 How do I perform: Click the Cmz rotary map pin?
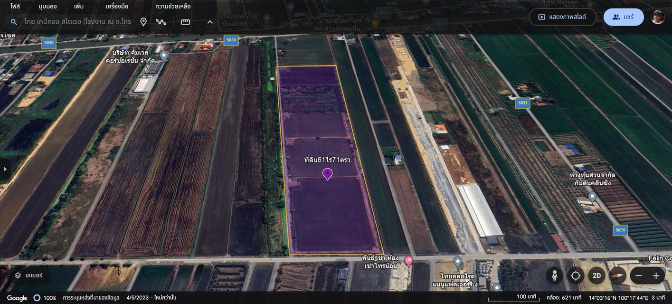click(x=267, y=19)
